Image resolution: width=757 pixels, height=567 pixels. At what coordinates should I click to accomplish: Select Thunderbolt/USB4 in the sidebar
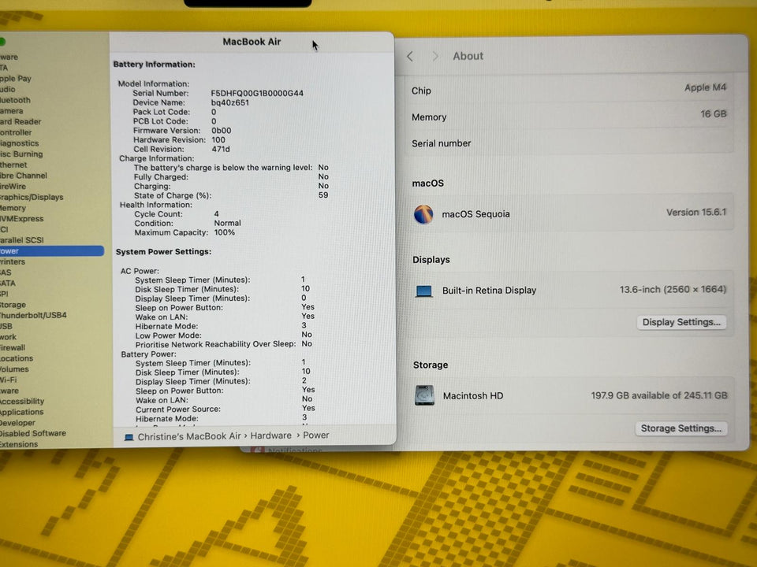pos(33,315)
